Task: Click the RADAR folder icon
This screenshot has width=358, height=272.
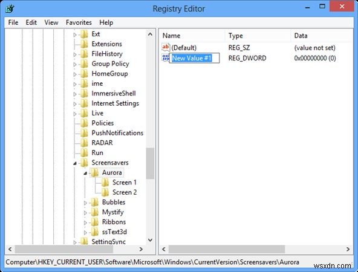Action: (x=84, y=143)
